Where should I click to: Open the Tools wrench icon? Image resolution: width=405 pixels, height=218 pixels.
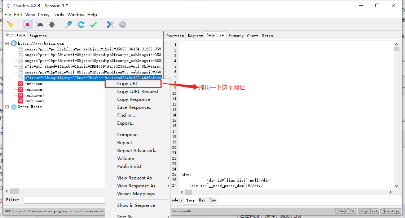coord(110,25)
